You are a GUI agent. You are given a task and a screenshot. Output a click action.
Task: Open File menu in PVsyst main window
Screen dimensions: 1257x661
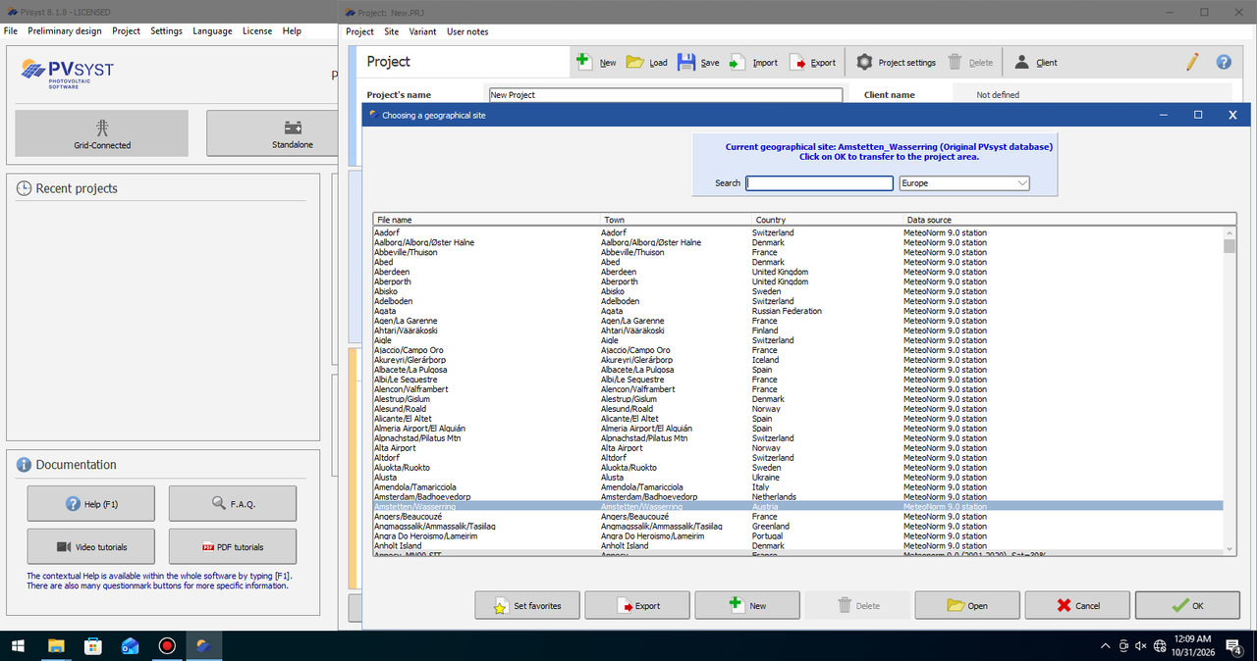[x=11, y=31]
